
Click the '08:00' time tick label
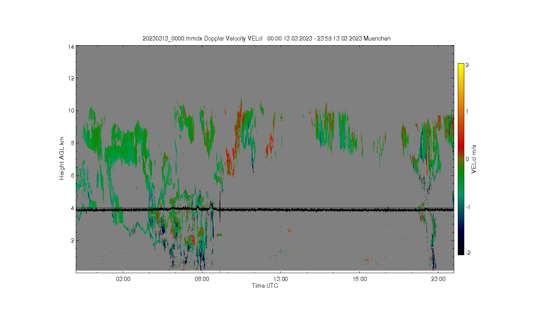pos(202,279)
